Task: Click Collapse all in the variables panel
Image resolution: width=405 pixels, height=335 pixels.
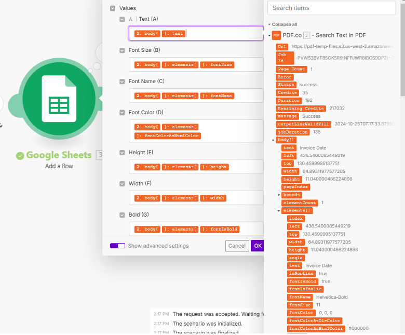Action: tap(283, 24)
